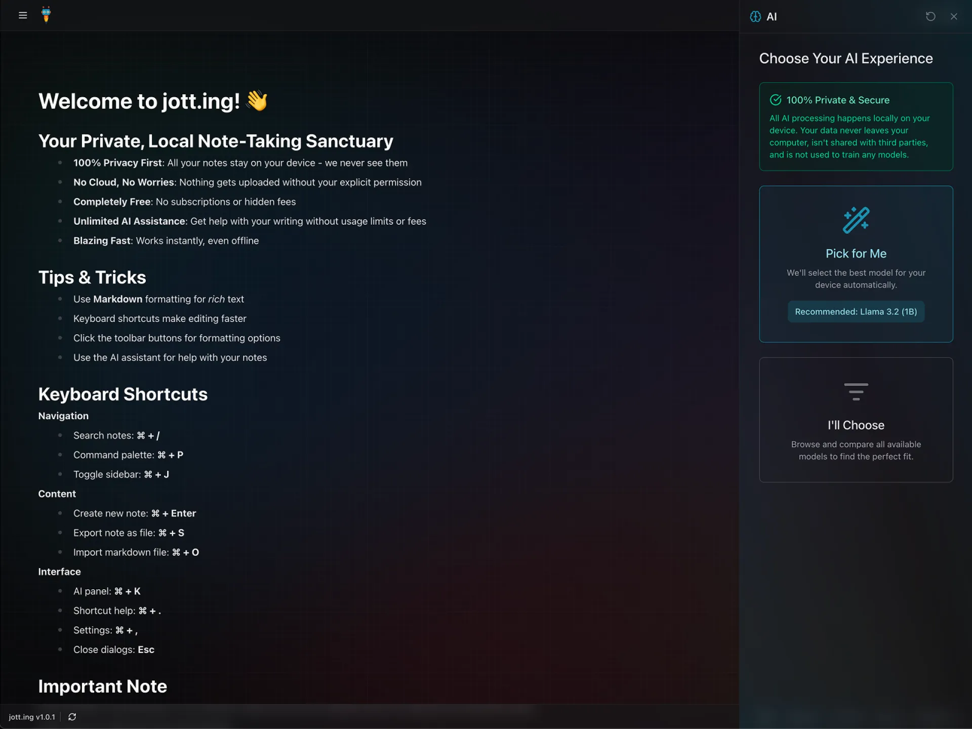Click the Keyboard Shortcuts heading
Screen dimensions: 972x729
[x=123, y=394]
